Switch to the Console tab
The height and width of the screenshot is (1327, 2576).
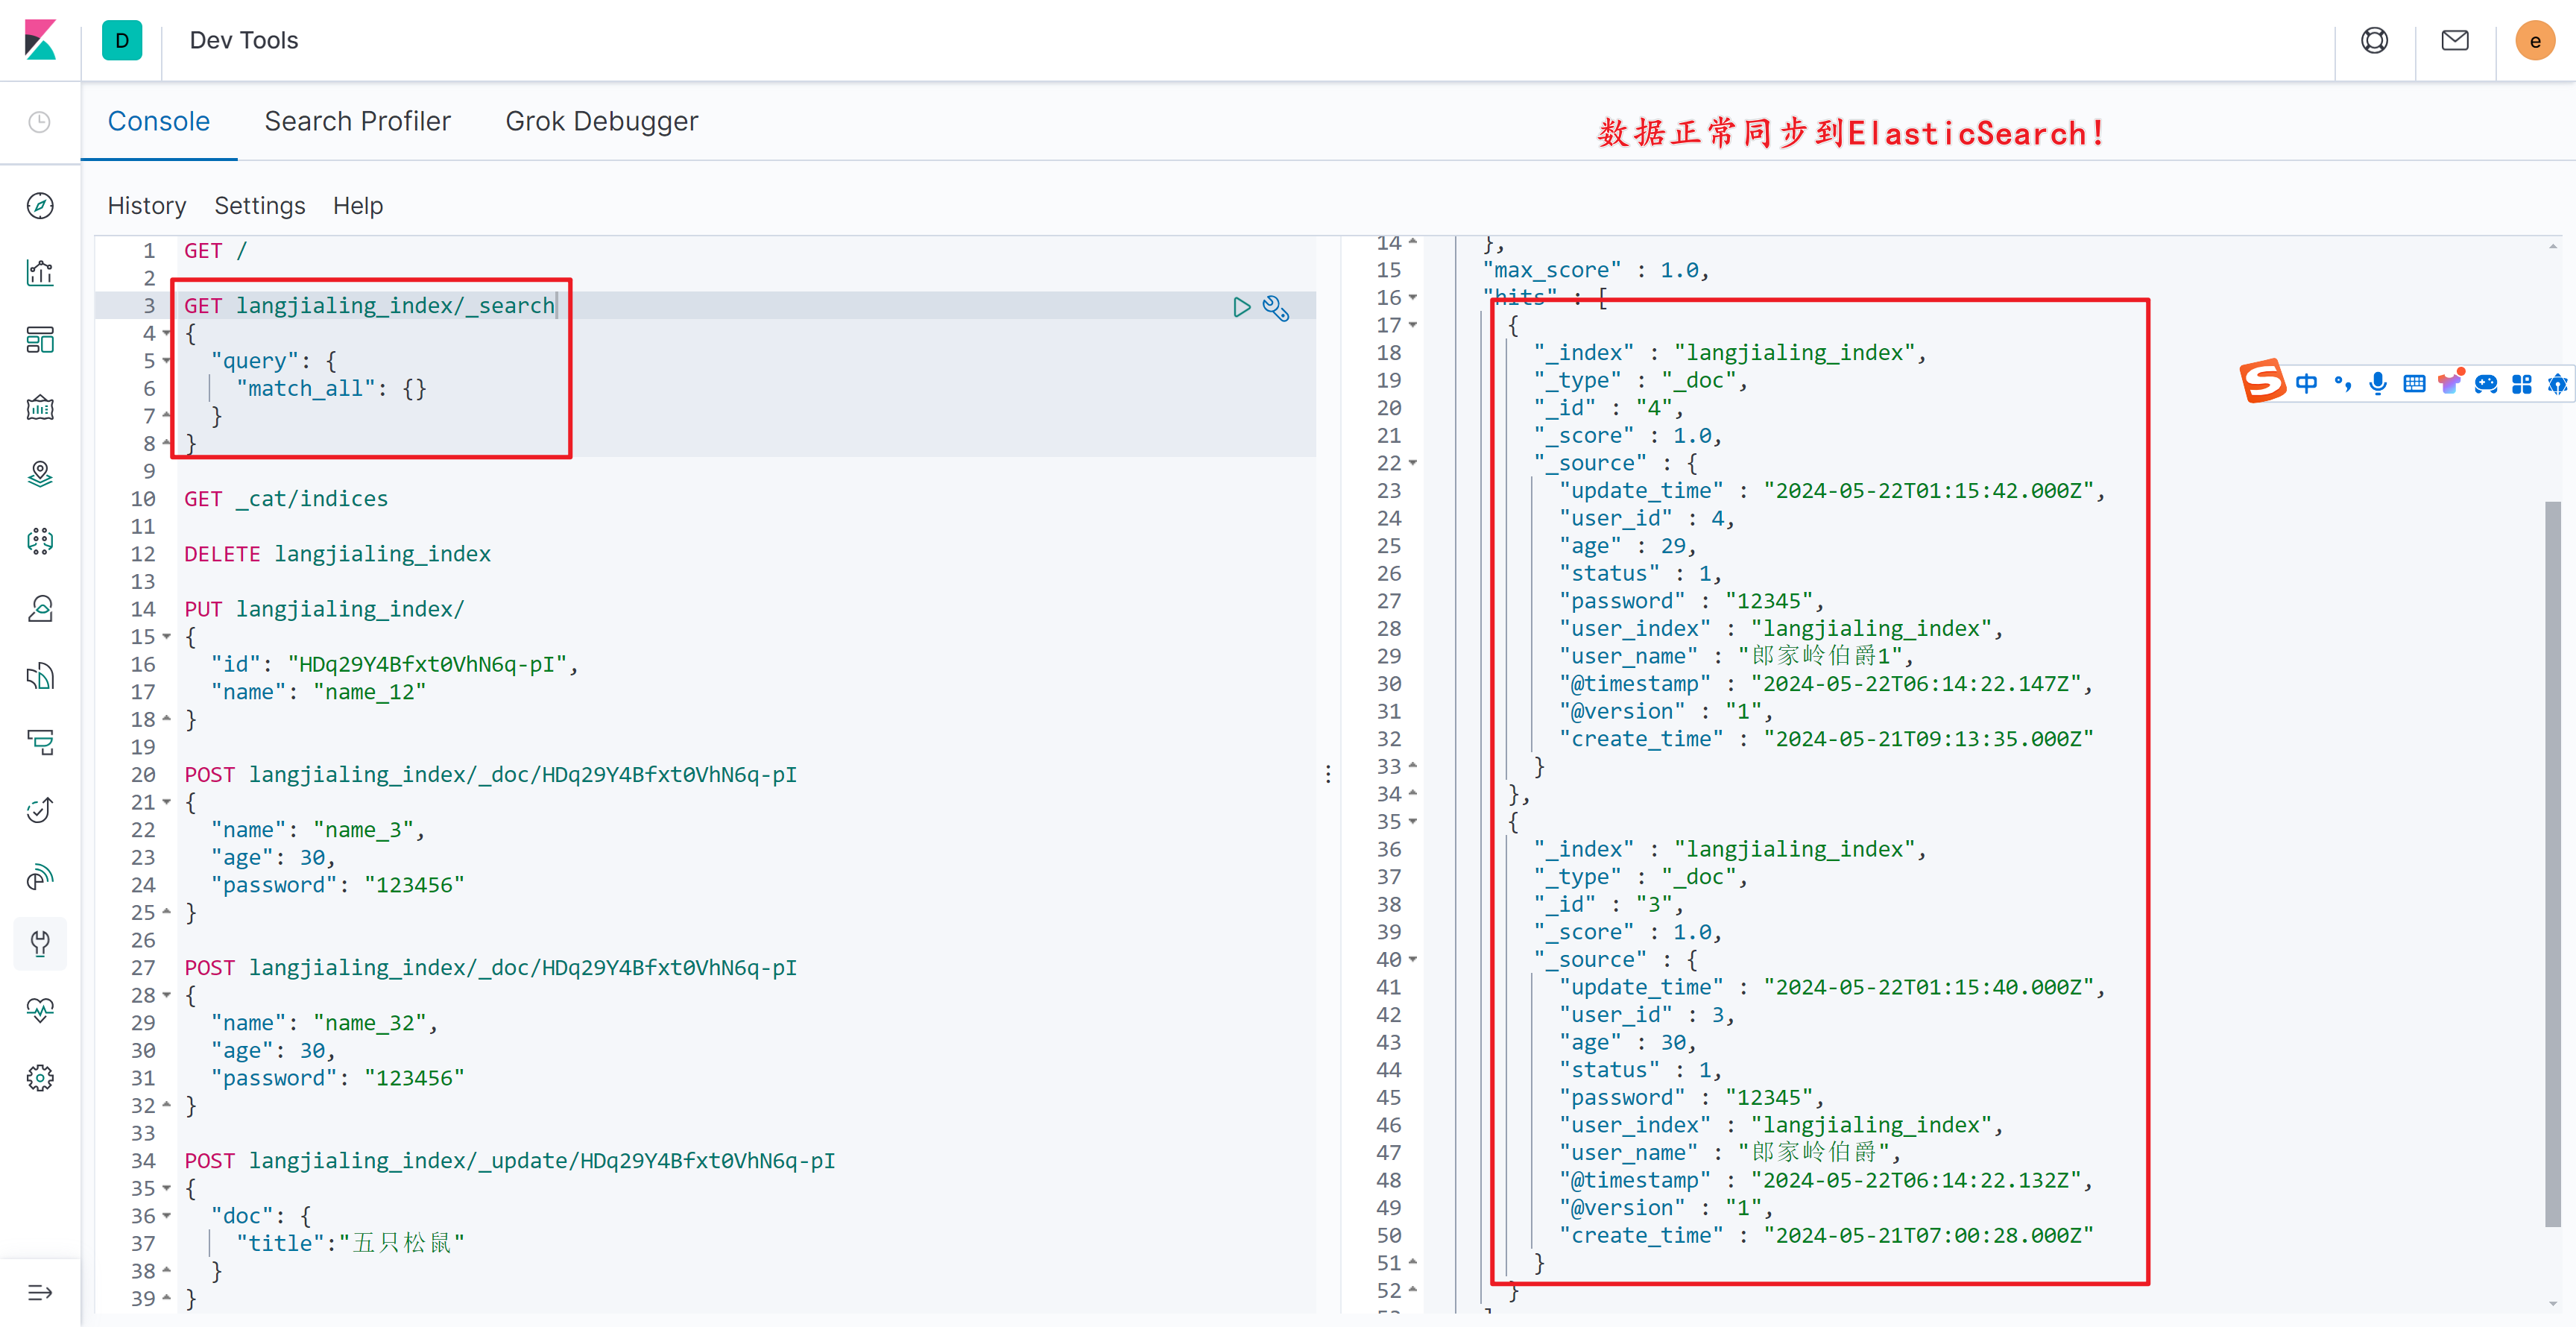(159, 121)
